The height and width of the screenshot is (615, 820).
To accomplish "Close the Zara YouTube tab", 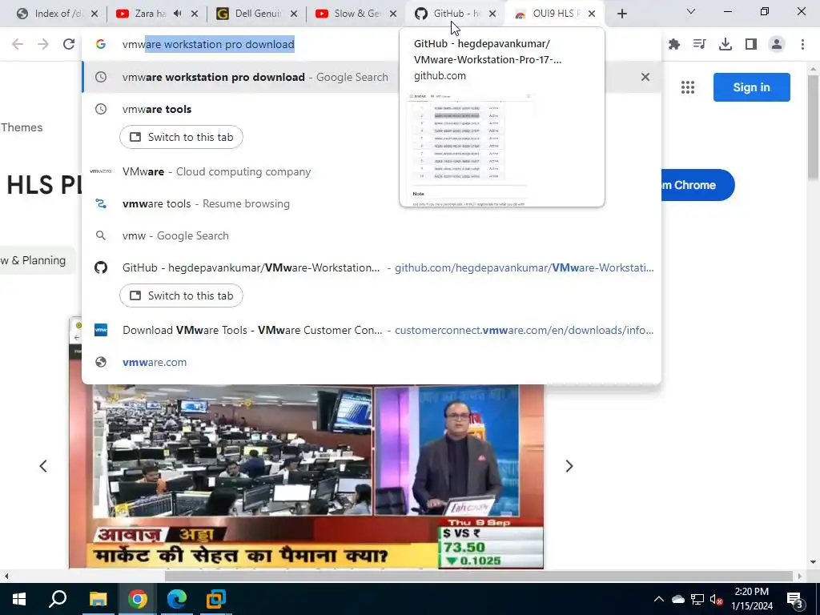I will pos(195,14).
